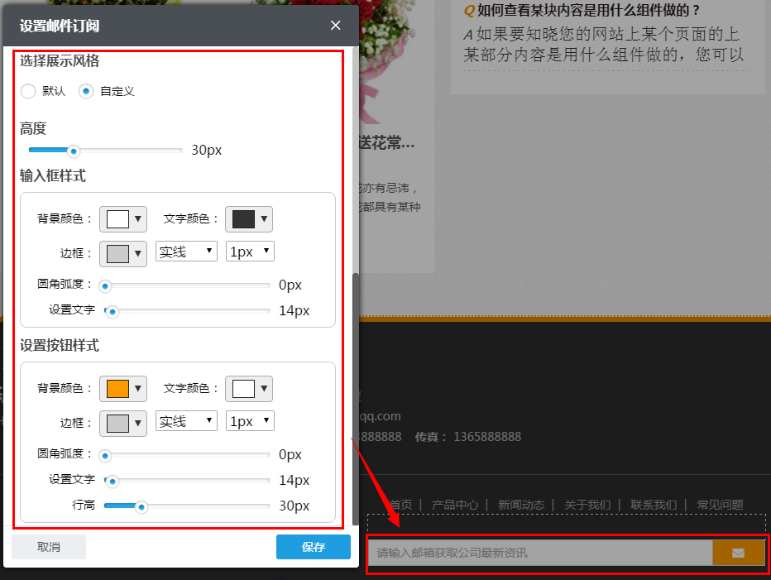Open the input box 背景颜色 color picker
The image size is (771, 580).
122,218
